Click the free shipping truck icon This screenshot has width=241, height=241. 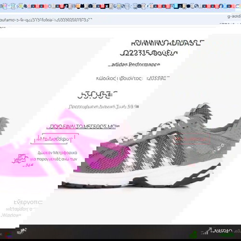click(x=20, y=159)
